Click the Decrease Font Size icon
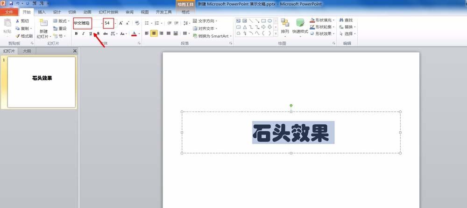The height and width of the screenshot is (208, 467). click(x=127, y=23)
